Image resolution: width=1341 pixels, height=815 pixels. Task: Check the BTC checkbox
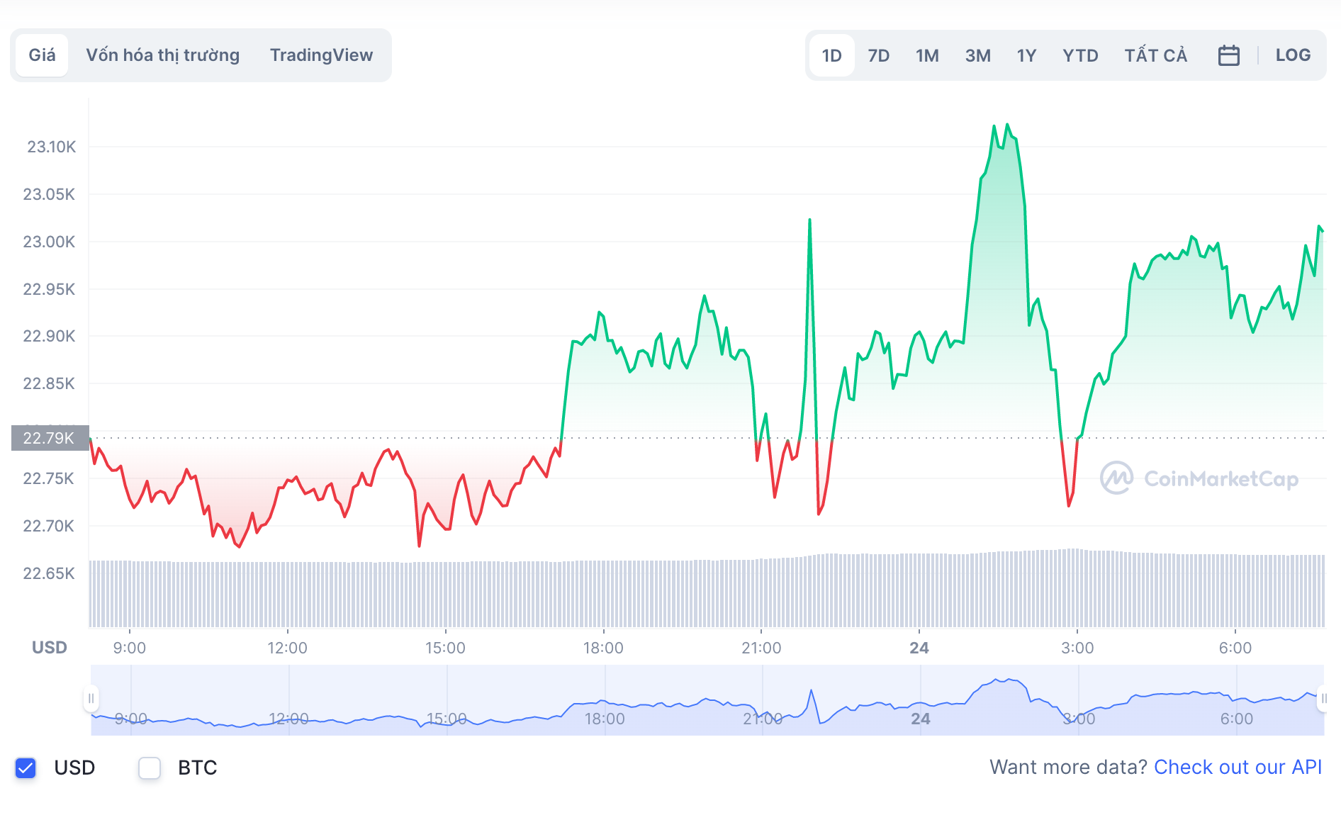150,768
